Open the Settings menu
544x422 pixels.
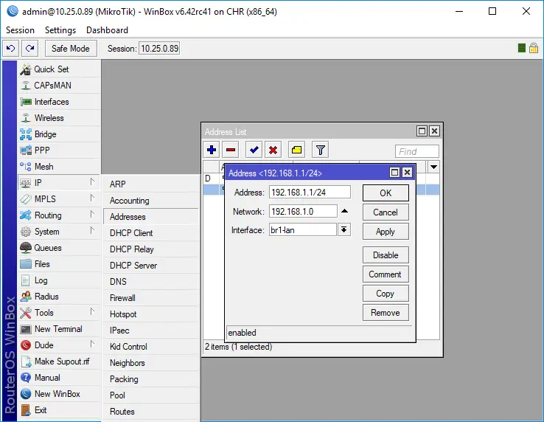pos(60,30)
